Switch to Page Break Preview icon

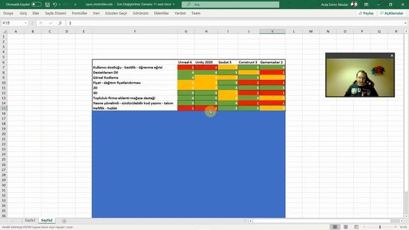[x=356, y=227]
